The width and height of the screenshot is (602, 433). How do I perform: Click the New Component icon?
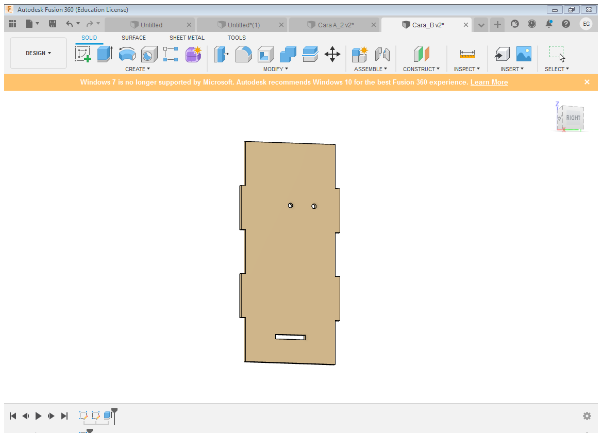(360, 54)
